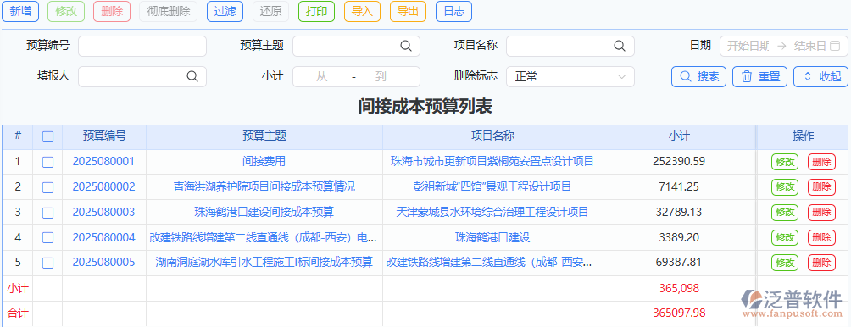Screen dimensions: 851x327
Task: Open project link 彭祖新城"四馆"景观工程设计项目
Action: (x=492, y=187)
